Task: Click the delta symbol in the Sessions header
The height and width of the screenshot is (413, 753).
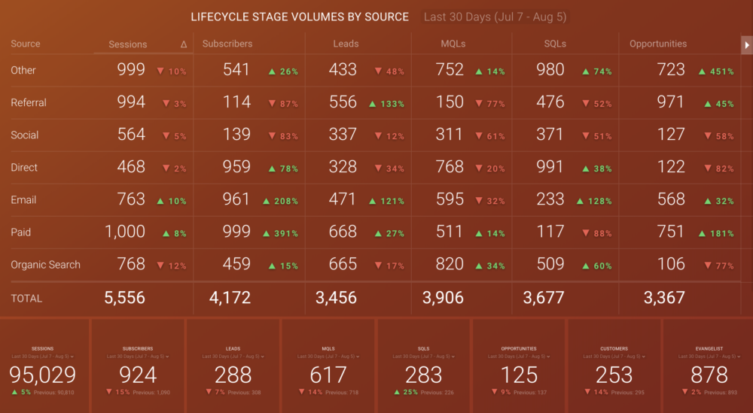Action: 184,45
